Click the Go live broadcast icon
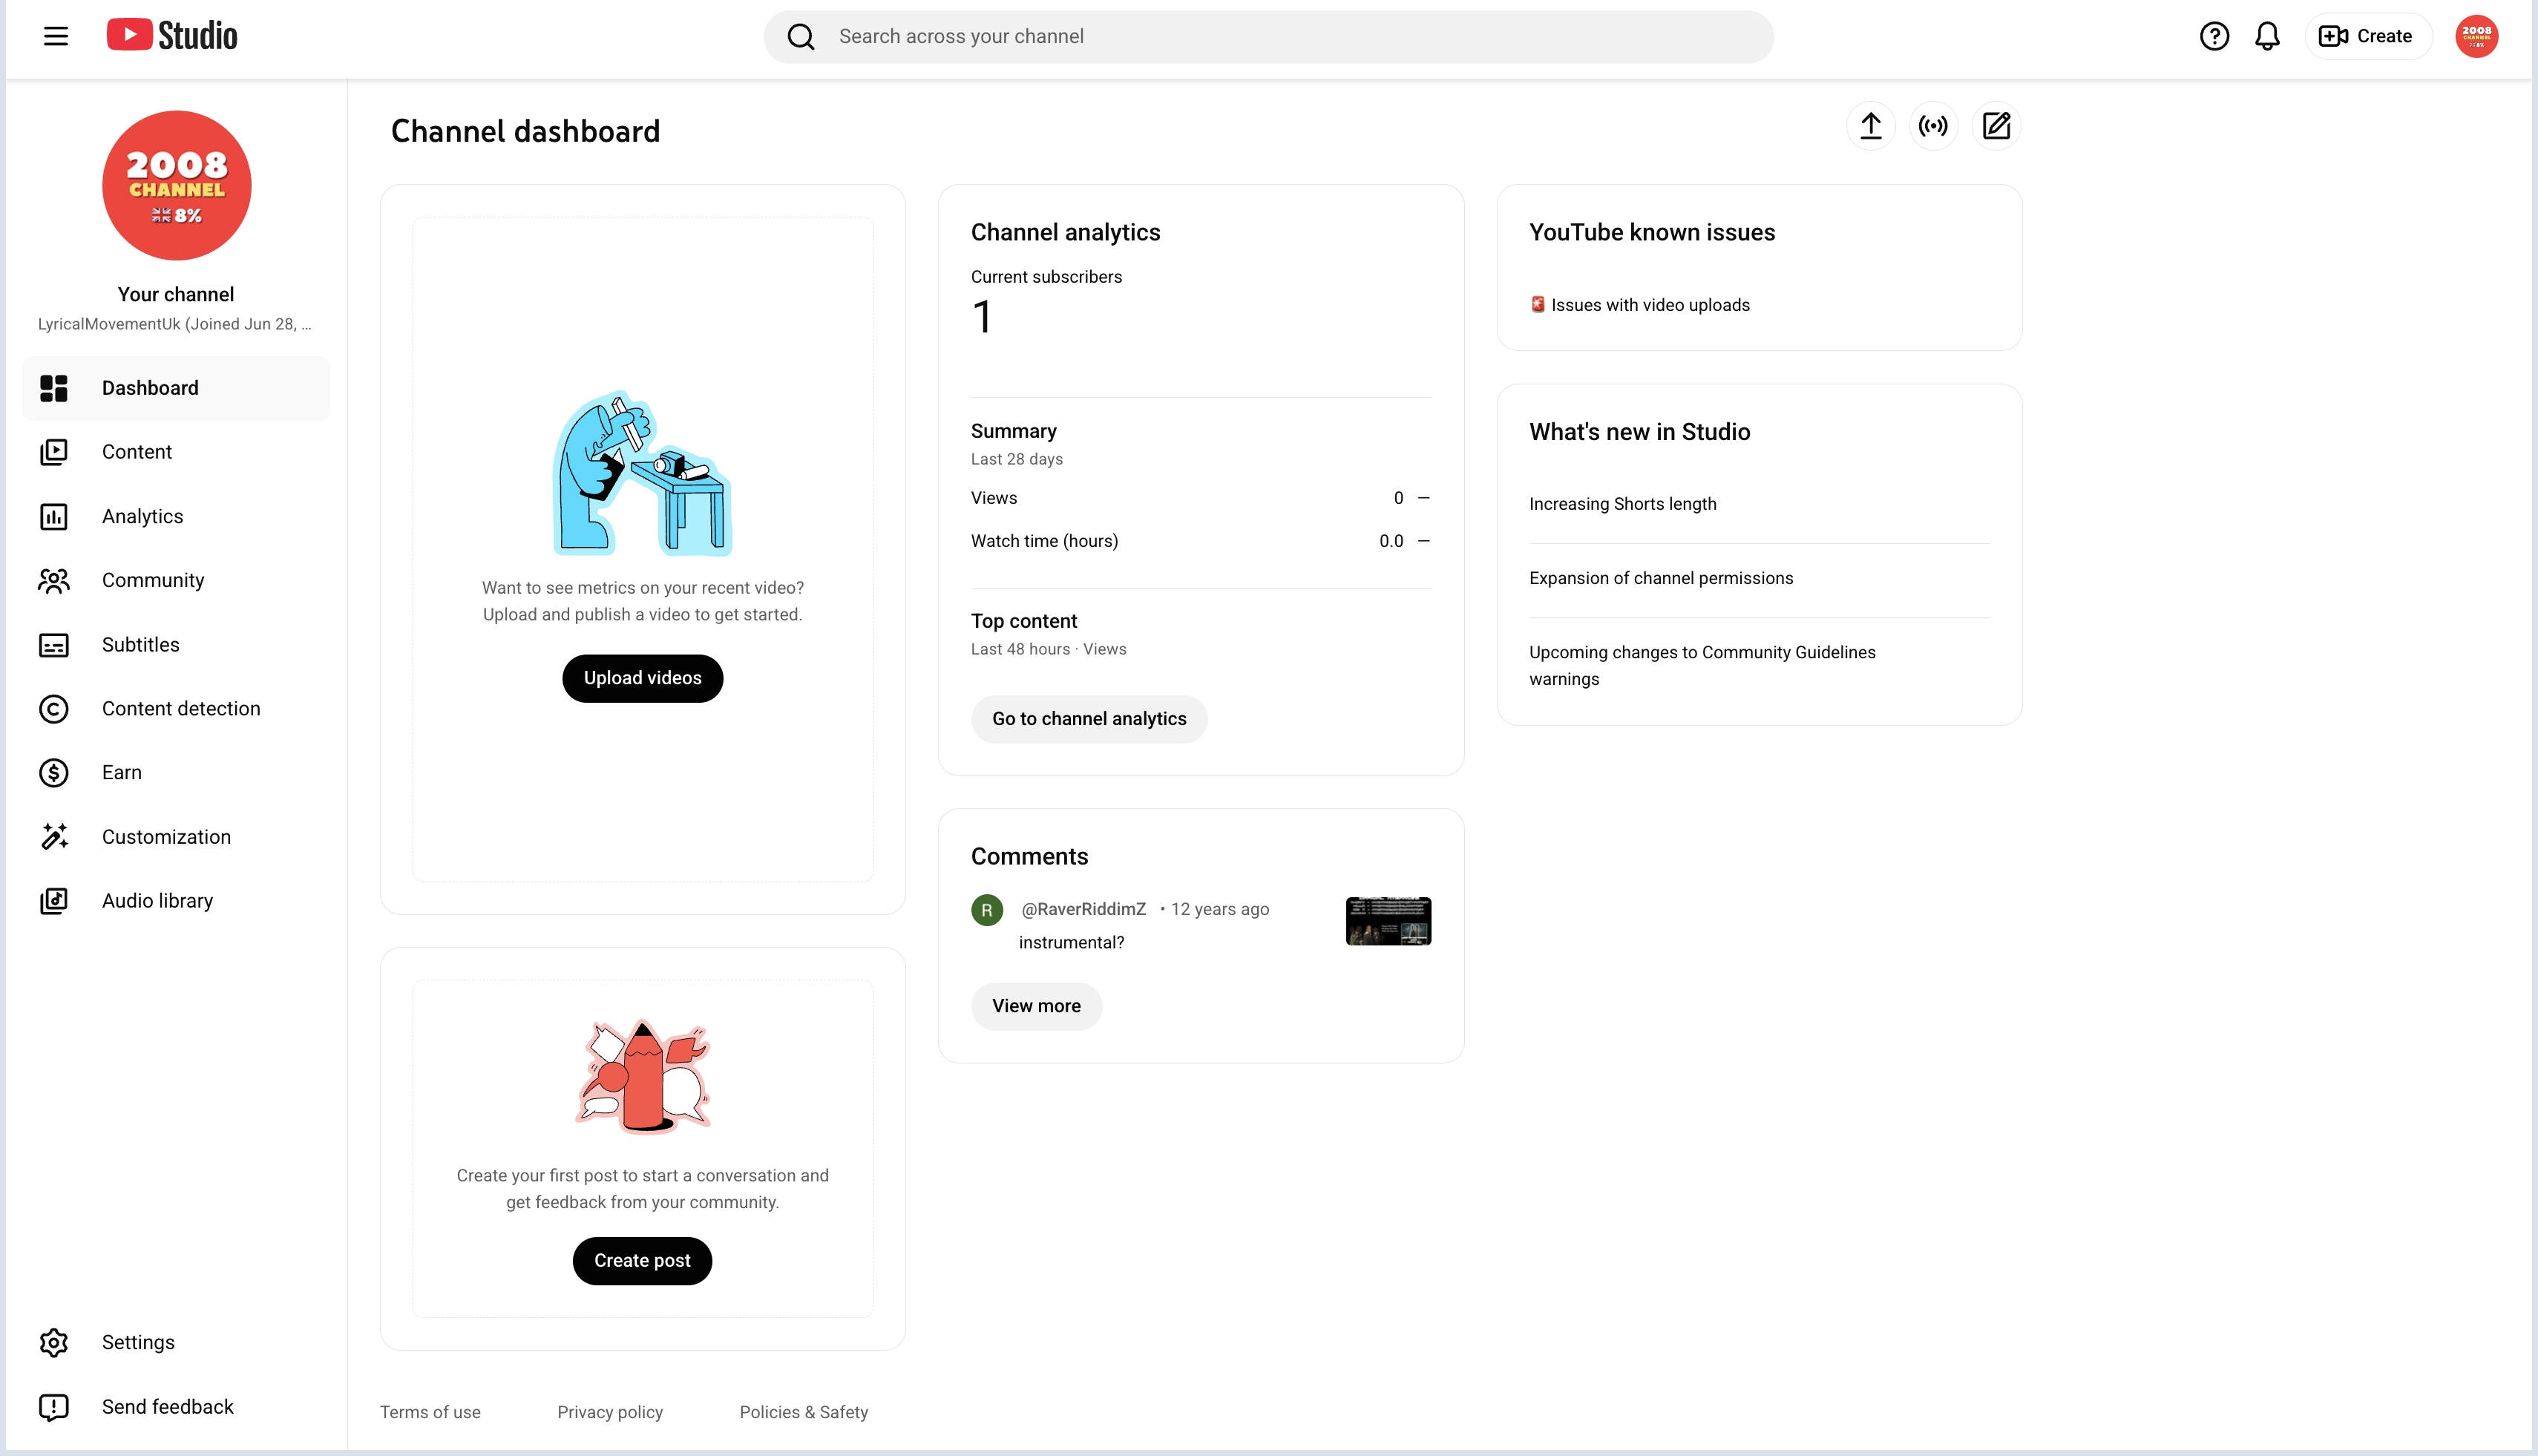This screenshot has height=1456, width=2538. pos(1933,126)
